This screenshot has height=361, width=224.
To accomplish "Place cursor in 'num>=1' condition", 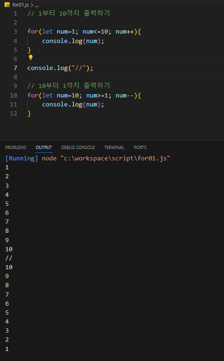I will [97, 95].
